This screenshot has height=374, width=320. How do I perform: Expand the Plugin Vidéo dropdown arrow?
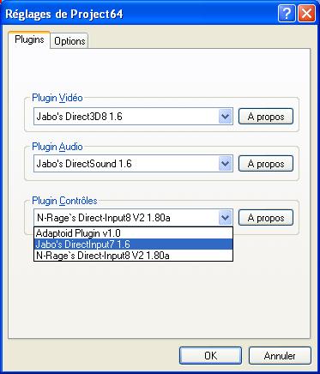[225, 117]
